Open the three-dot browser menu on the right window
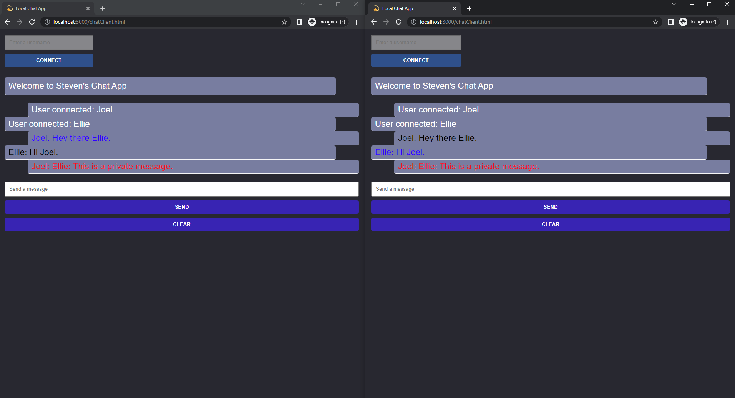Image resolution: width=735 pixels, height=398 pixels. (x=727, y=22)
